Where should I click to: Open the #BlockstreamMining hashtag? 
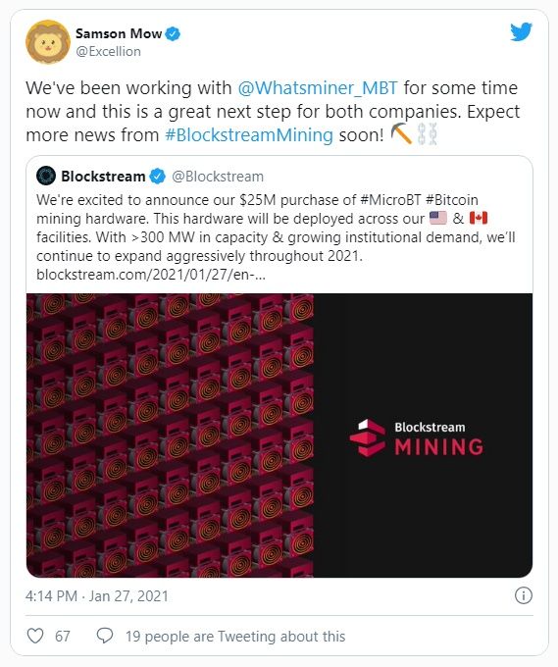tap(249, 134)
